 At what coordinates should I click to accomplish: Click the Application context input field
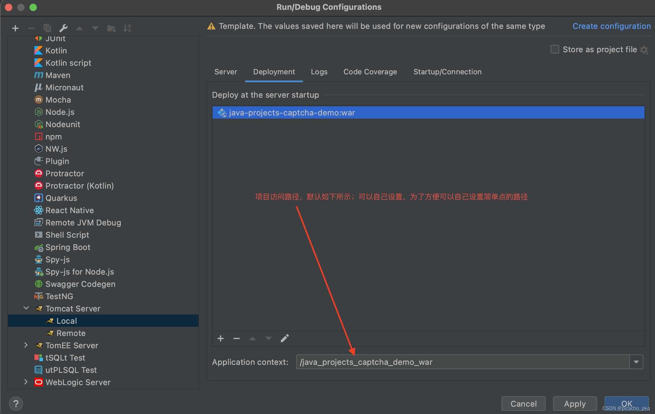pyautogui.click(x=463, y=362)
